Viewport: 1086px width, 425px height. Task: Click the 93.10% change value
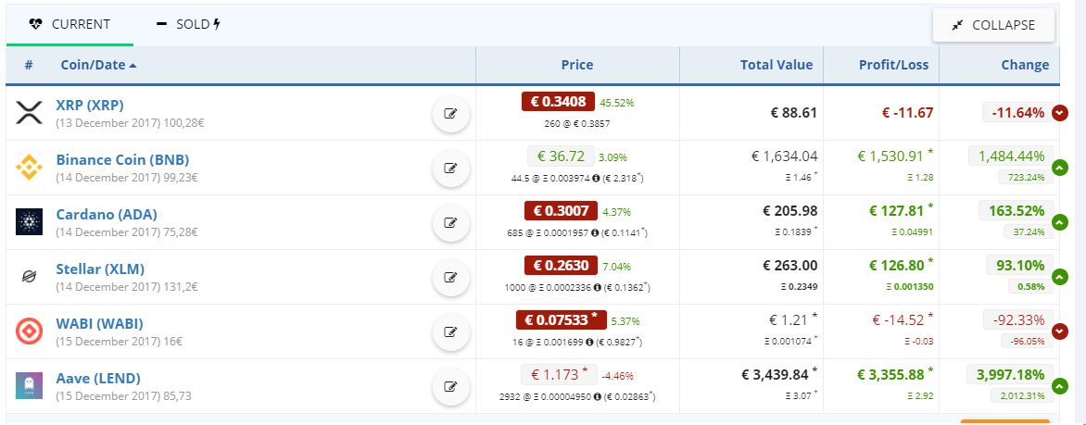[1018, 265]
